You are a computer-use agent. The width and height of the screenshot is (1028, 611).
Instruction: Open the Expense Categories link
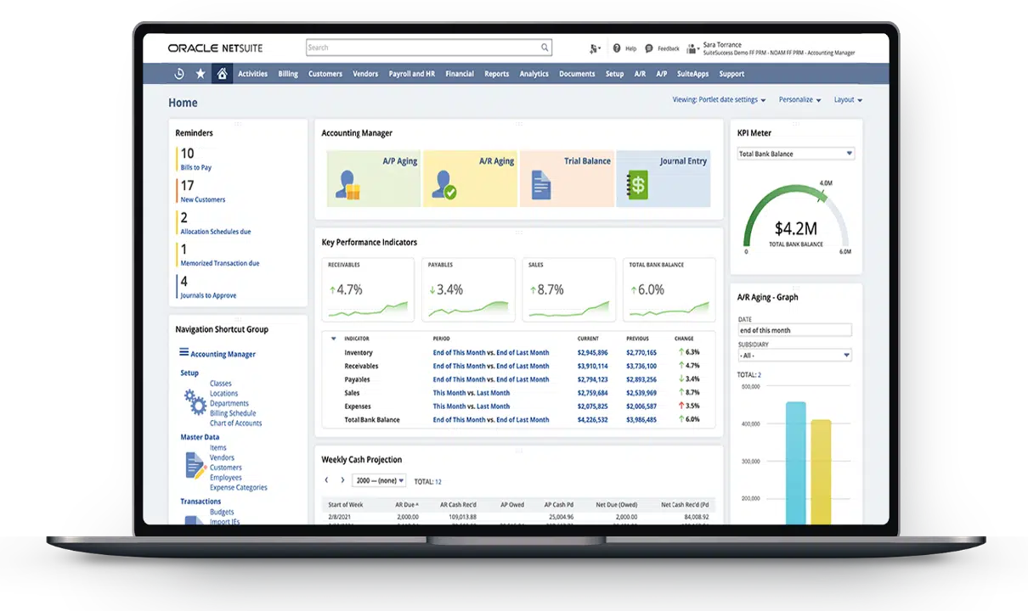coord(239,488)
